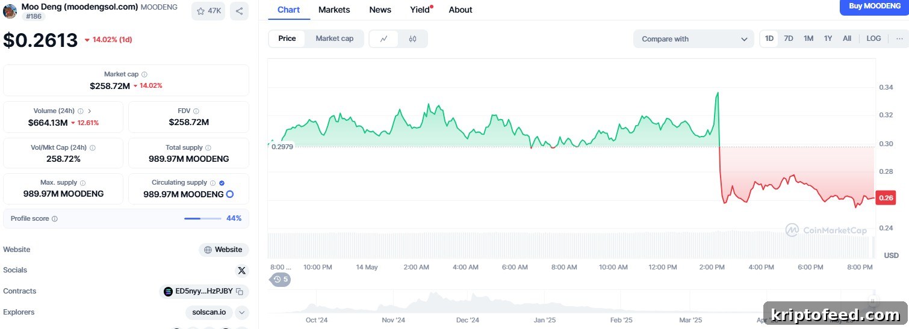Set the chart range to 7D
The width and height of the screenshot is (909, 329).
(x=789, y=38)
